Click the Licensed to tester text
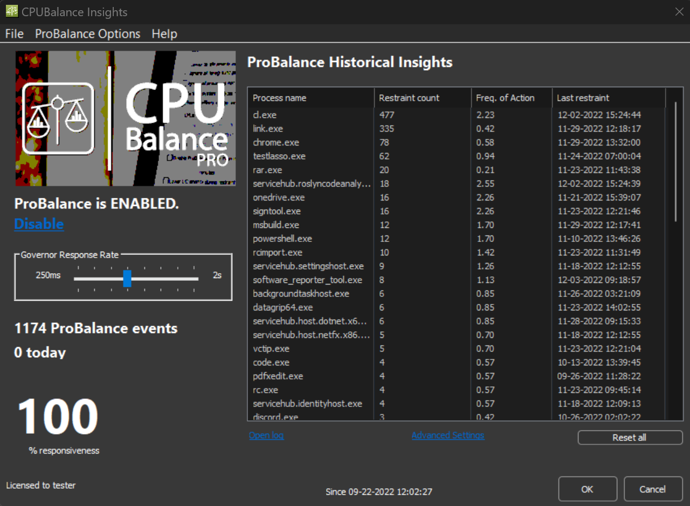The image size is (690, 506). (x=41, y=485)
